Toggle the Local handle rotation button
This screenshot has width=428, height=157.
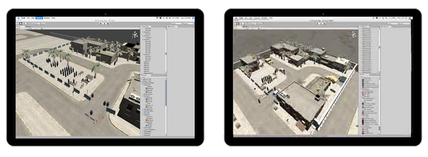click(x=42, y=24)
